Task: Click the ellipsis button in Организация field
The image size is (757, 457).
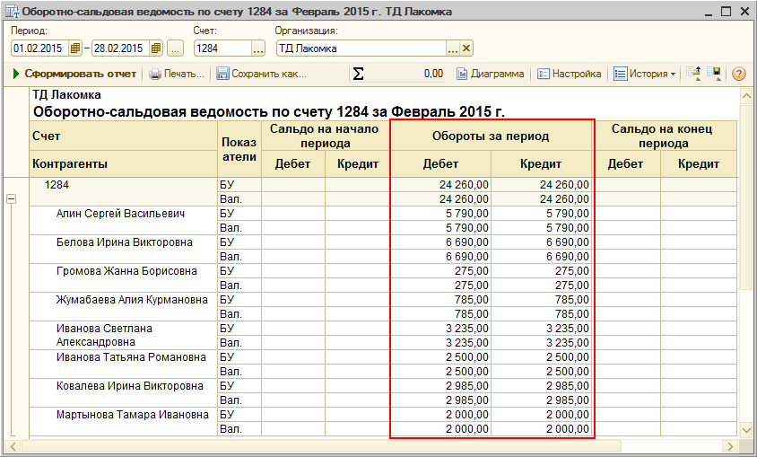Action: [x=453, y=48]
